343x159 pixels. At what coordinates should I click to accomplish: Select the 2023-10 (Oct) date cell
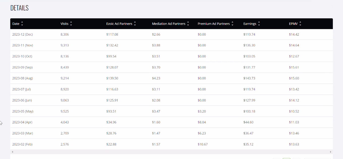click(x=22, y=56)
